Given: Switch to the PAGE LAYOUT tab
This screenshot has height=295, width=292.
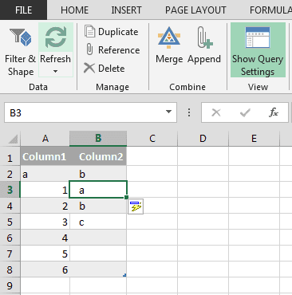Looking at the screenshot, I should (x=195, y=10).
